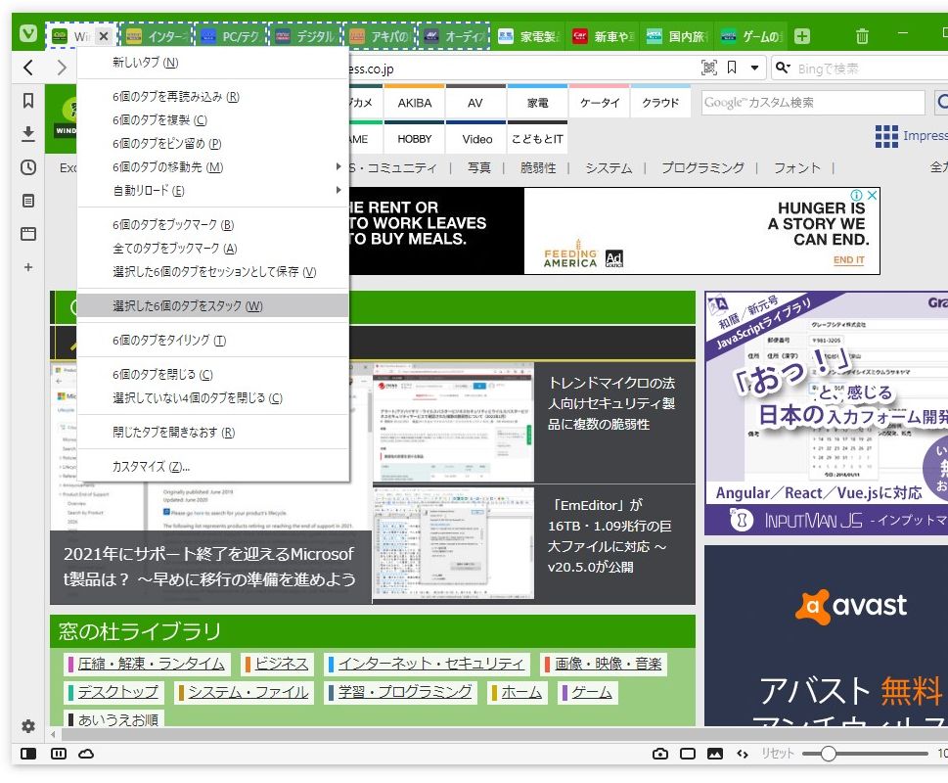This screenshot has width=948, height=783.
Task: Toggle page tiling from the status bar
Action: pyautogui.click(x=59, y=754)
